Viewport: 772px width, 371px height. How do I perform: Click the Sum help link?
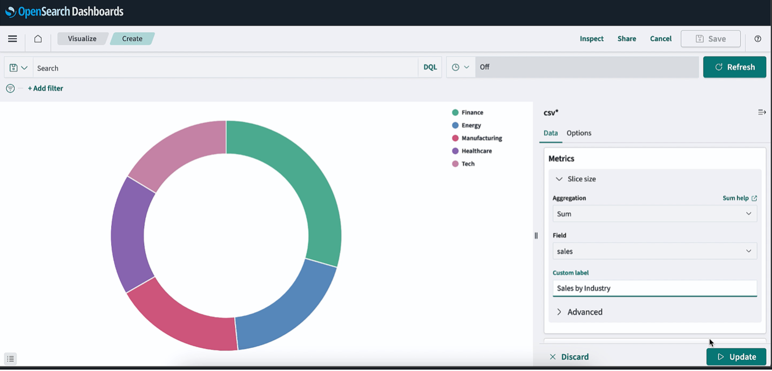pos(740,198)
